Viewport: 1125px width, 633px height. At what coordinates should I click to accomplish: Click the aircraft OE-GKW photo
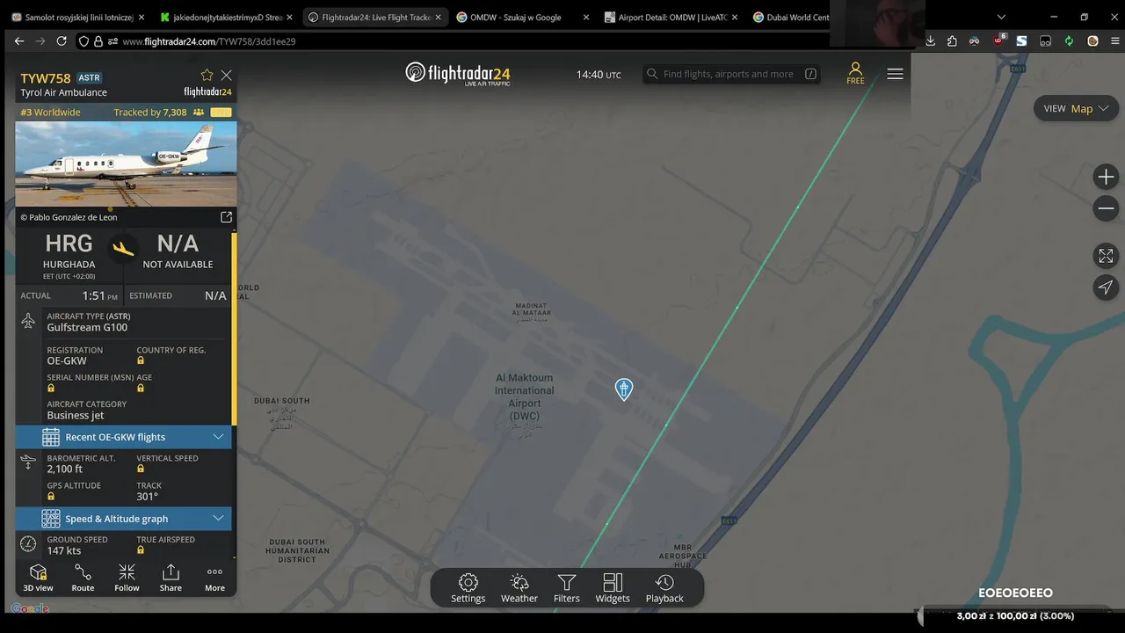[x=126, y=164]
